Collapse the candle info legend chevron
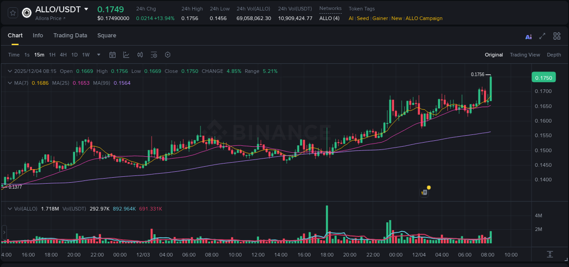This screenshot has width=569, height=267. (x=10, y=71)
